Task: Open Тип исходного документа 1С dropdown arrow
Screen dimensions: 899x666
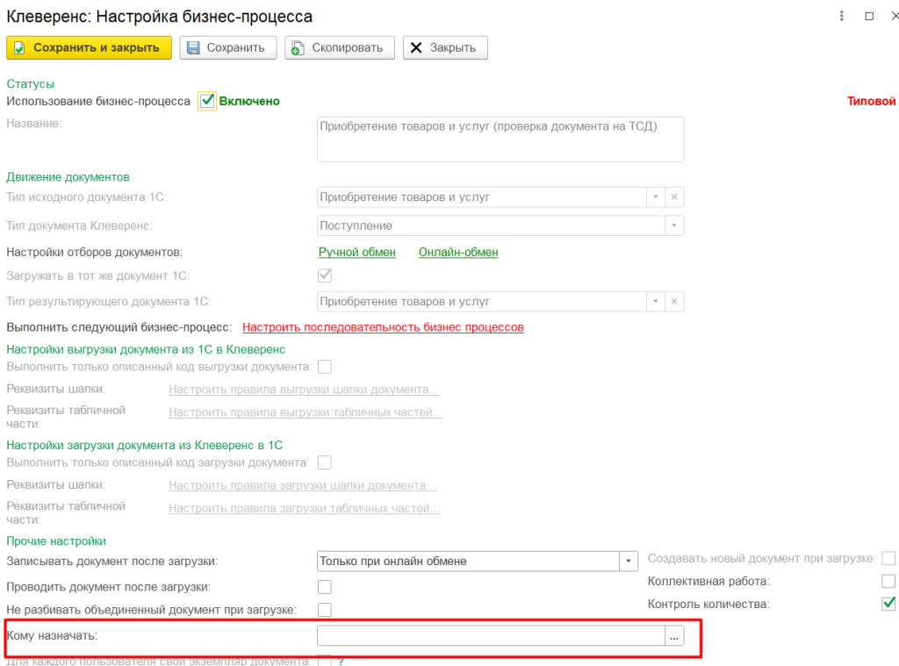Action: pos(655,197)
